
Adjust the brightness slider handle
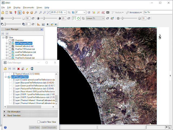point(13,18)
